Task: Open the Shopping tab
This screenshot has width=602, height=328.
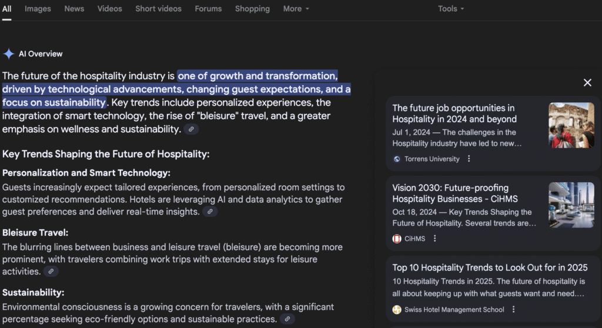Action: pyautogui.click(x=252, y=9)
